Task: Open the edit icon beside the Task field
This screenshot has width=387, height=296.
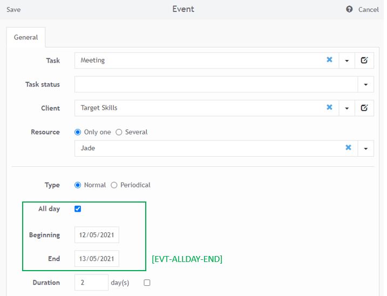Action: click(x=364, y=60)
